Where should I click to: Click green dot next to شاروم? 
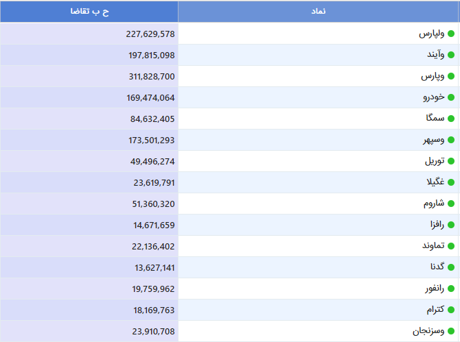click(x=451, y=204)
